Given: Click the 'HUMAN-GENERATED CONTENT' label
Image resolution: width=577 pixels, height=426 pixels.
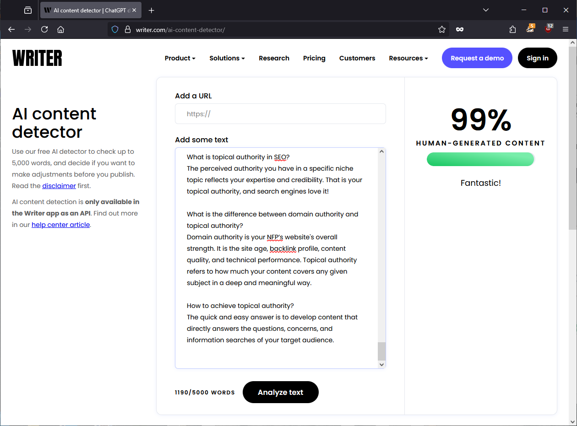Looking at the screenshot, I should [x=481, y=143].
